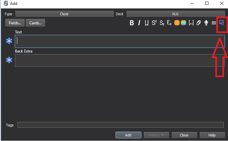Open the hamburger more-options menu
Viewport: 228px width, 141px height.
(x=214, y=23)
